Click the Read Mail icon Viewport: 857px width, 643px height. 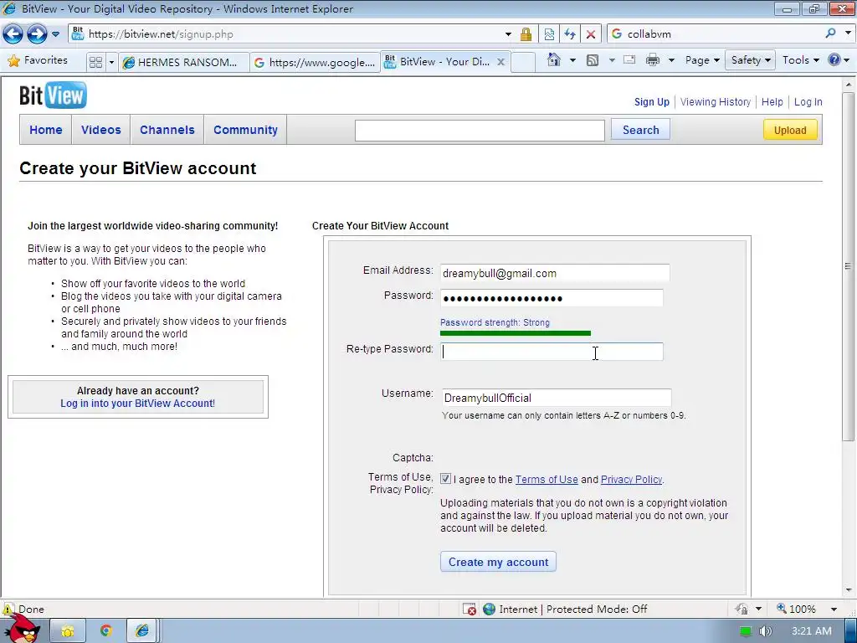(629, 60)
